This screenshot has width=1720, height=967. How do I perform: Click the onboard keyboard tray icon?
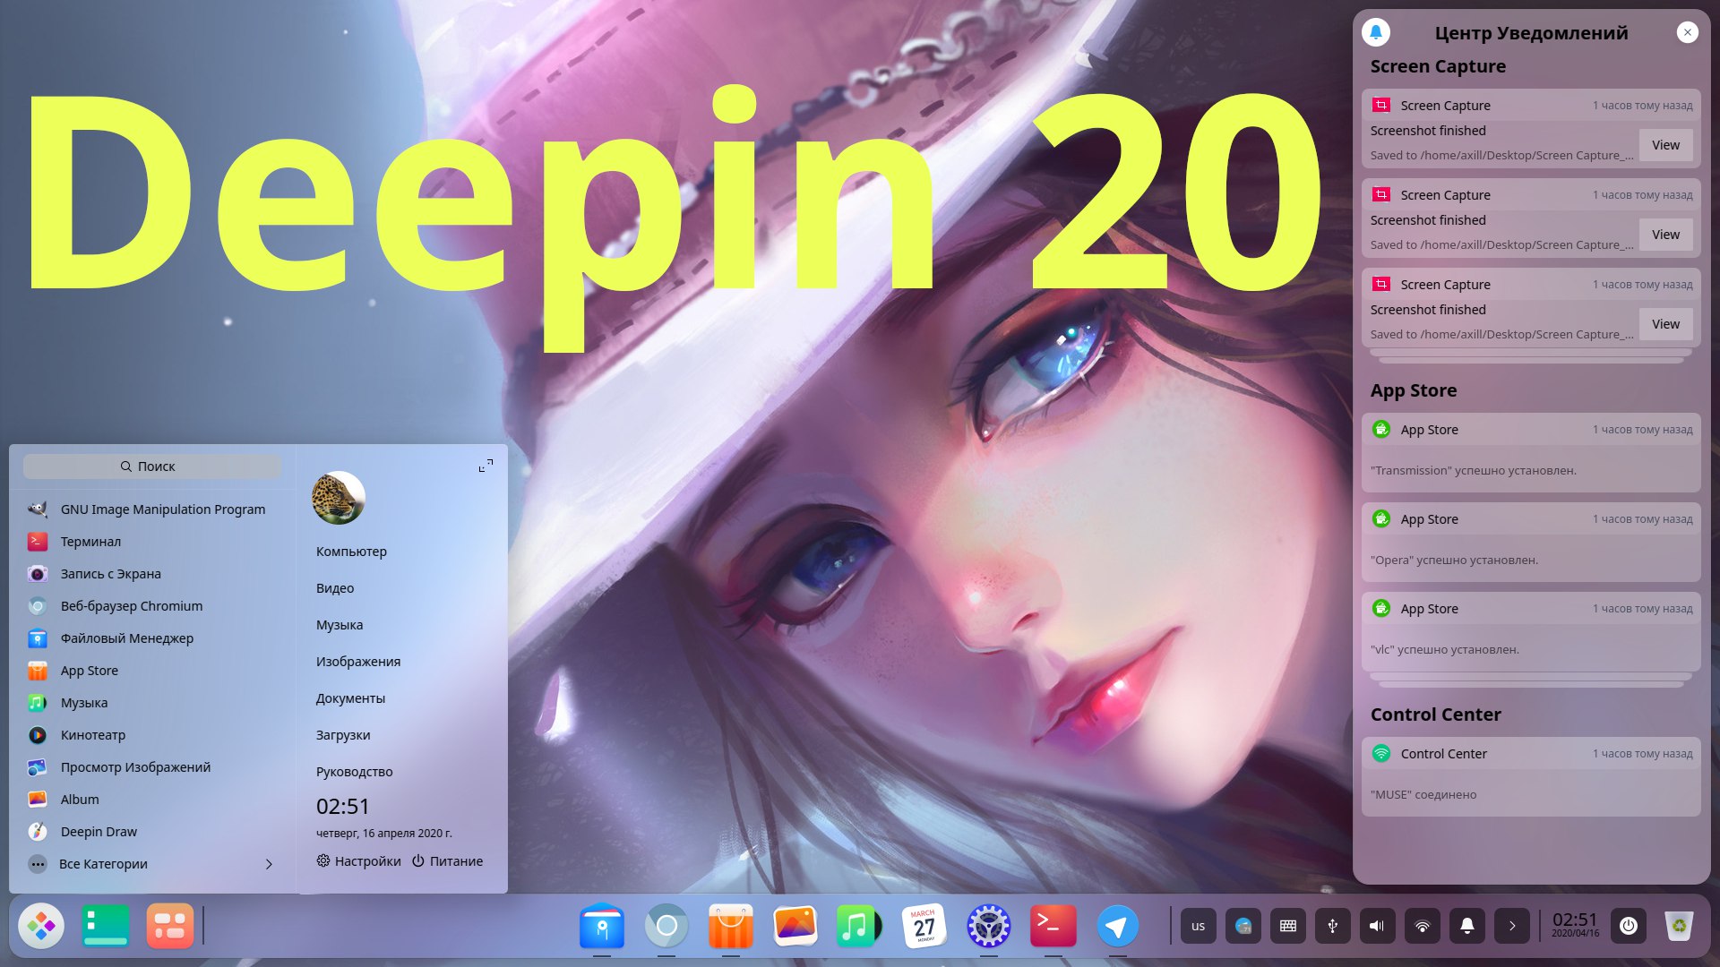tap(1288, 926)
